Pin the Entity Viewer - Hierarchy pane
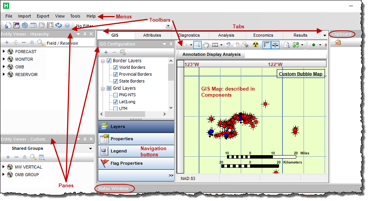Screen dimensions: 369x201 pos(85,34)
